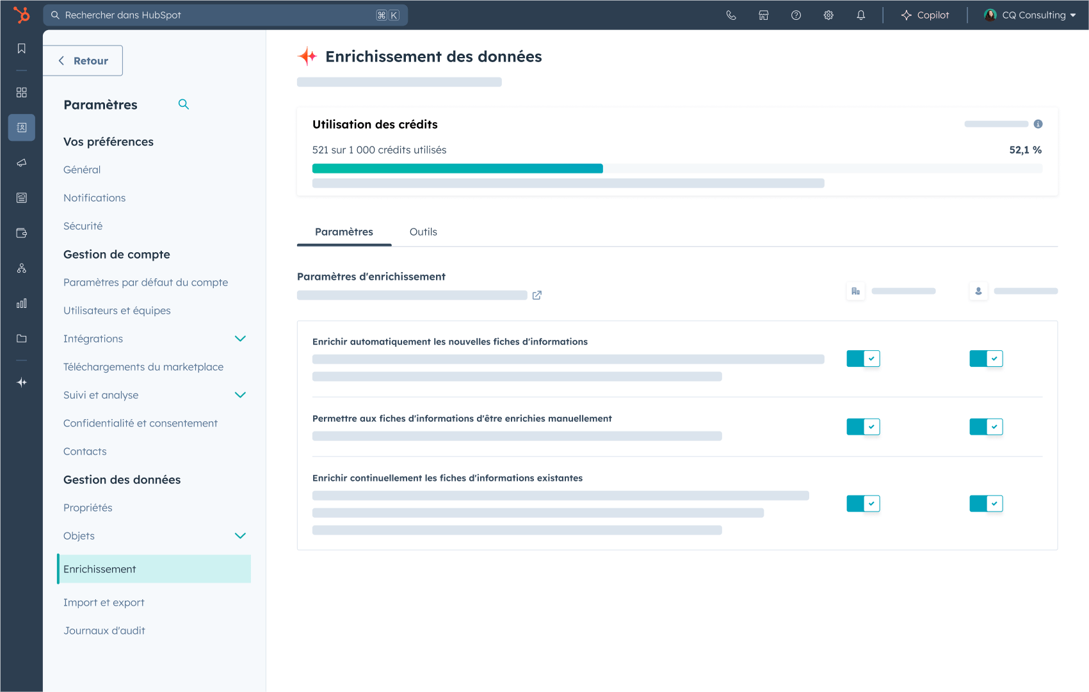
Task: Toggle contact continuous enrichment of existing records
Action: coord(986,504)
